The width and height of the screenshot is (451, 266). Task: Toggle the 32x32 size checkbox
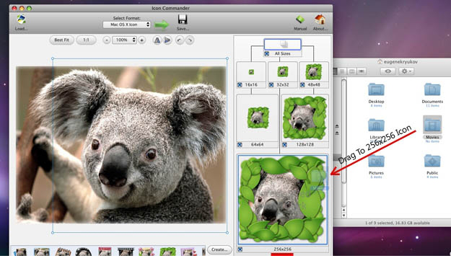pos(271,85)
